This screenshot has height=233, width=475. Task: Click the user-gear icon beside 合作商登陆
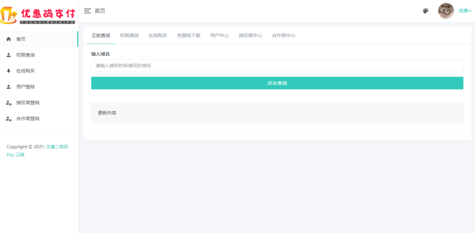pyautogui.click(x=8, y=119)
